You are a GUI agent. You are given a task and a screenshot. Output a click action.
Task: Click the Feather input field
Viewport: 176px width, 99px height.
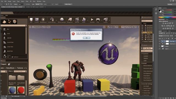pos(21,4)
